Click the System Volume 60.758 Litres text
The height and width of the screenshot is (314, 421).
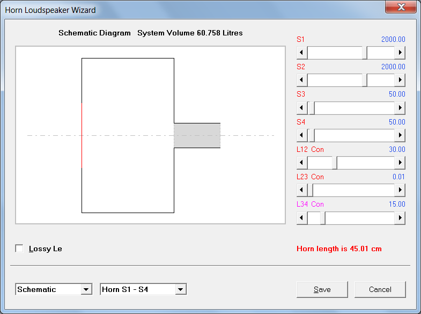pos(190,33)
